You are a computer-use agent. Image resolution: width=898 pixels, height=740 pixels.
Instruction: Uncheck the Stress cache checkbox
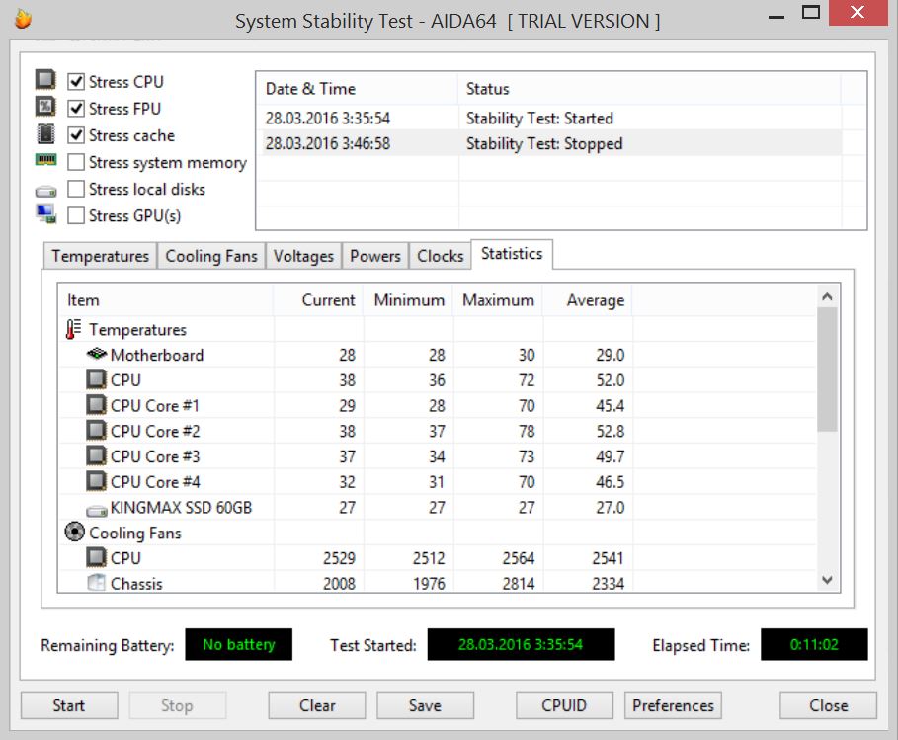(x=76, y=135)
